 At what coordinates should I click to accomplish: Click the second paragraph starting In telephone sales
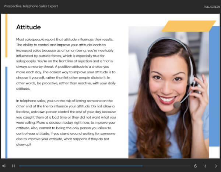click(66, 123)
